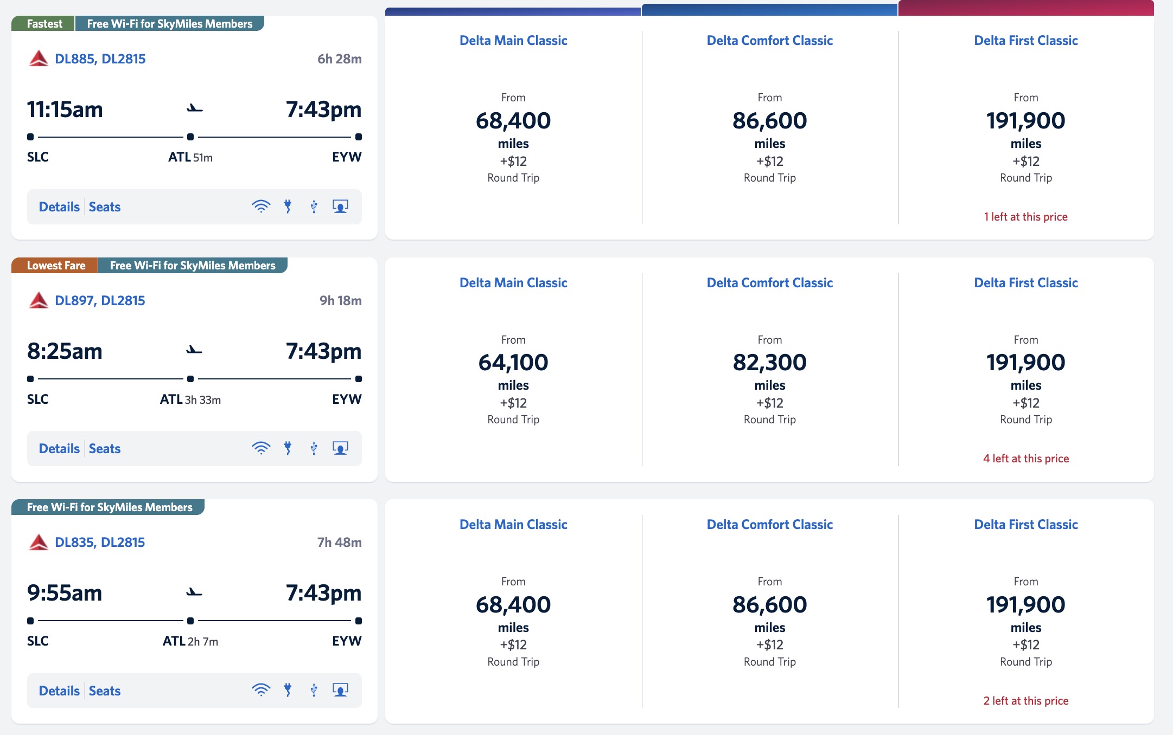Select 64,100 miles Main Classic fare
Viewport: 1173px width, 735px height.
click(x=513, y=380)
